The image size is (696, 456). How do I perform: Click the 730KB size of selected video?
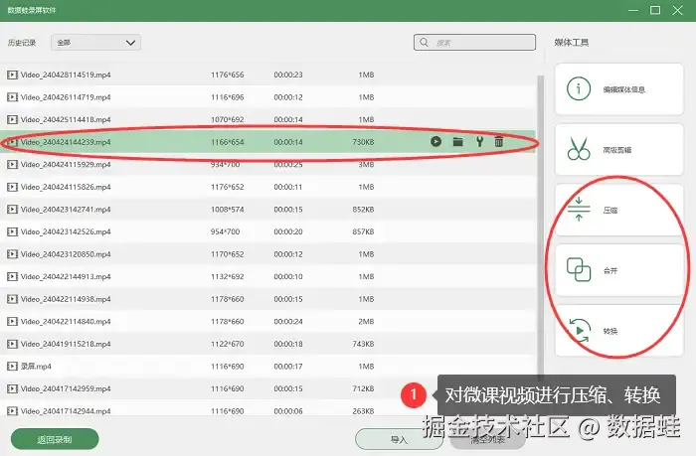pyautogui.click(x=363, y=142)
